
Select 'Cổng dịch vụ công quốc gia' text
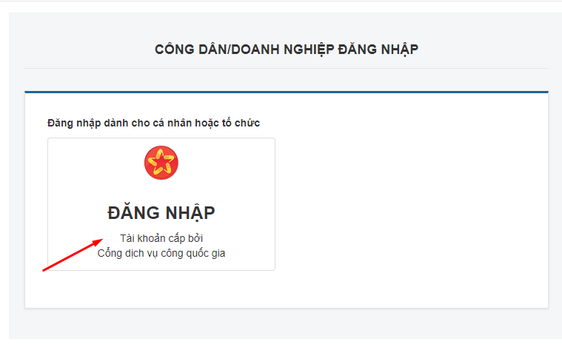click(161, 254)
